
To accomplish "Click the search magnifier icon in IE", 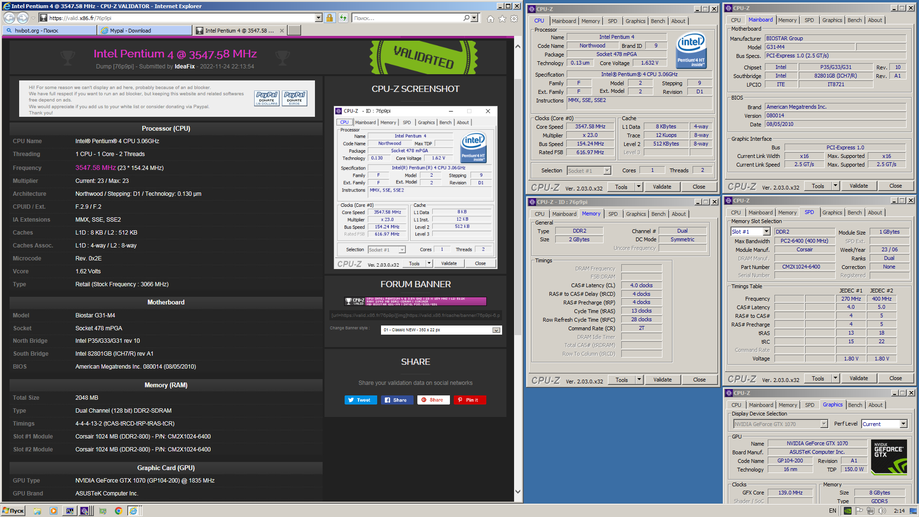I will coord(466,18).
